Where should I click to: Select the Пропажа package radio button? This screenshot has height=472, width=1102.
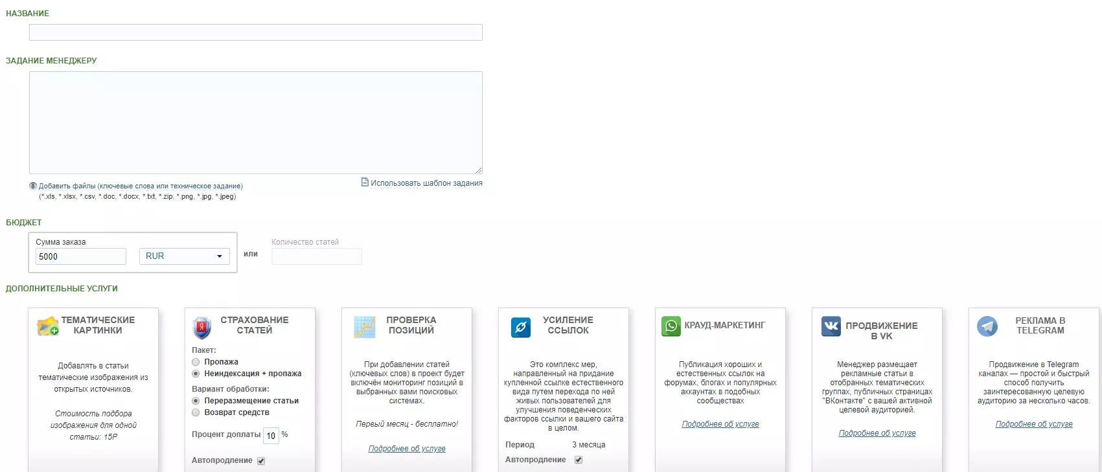(196, 362)
